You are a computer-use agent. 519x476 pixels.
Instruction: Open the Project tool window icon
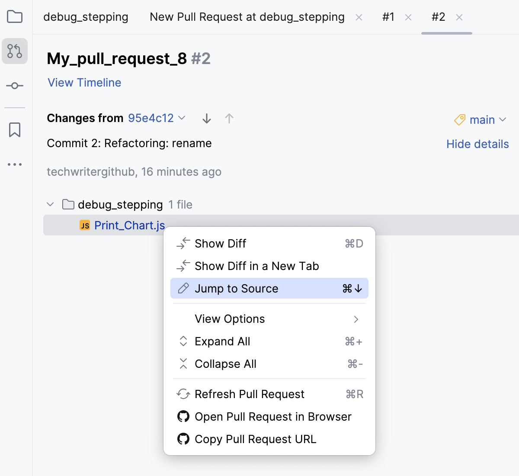14,16
